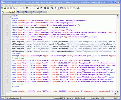Screen dimensions: 121x100
Task: Open the Settings menu
Action: coord(35,5)
